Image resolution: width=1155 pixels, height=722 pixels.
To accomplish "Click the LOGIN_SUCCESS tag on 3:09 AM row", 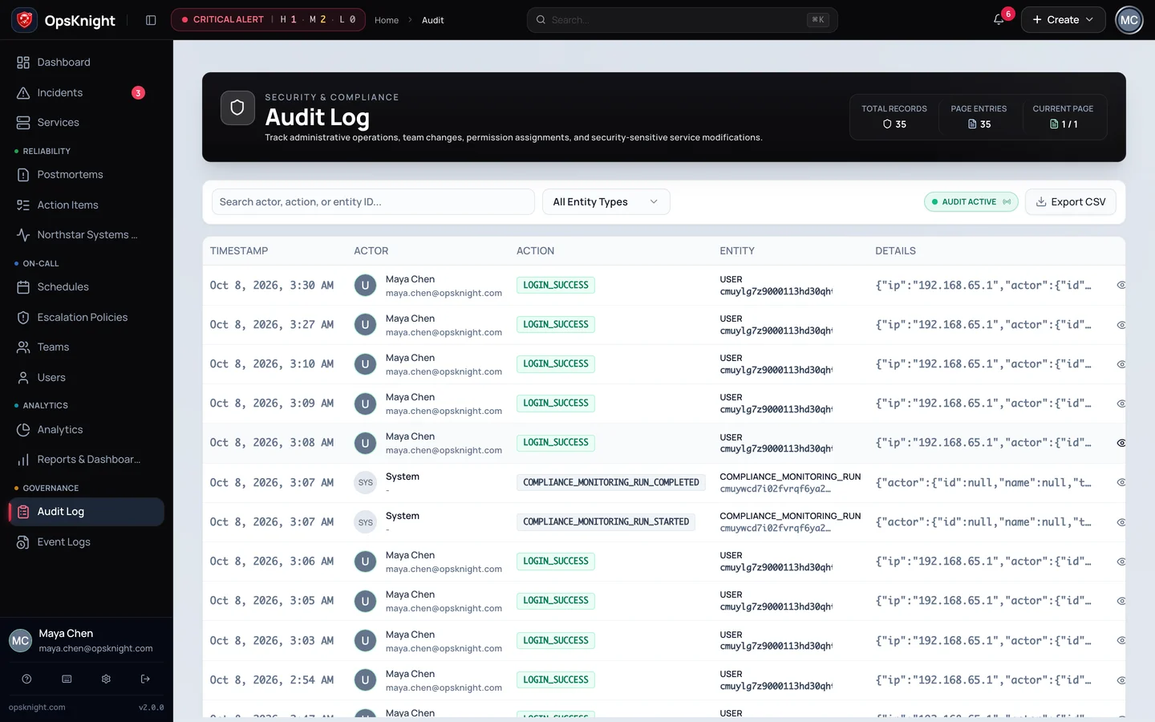I will (x=556, y=404).
